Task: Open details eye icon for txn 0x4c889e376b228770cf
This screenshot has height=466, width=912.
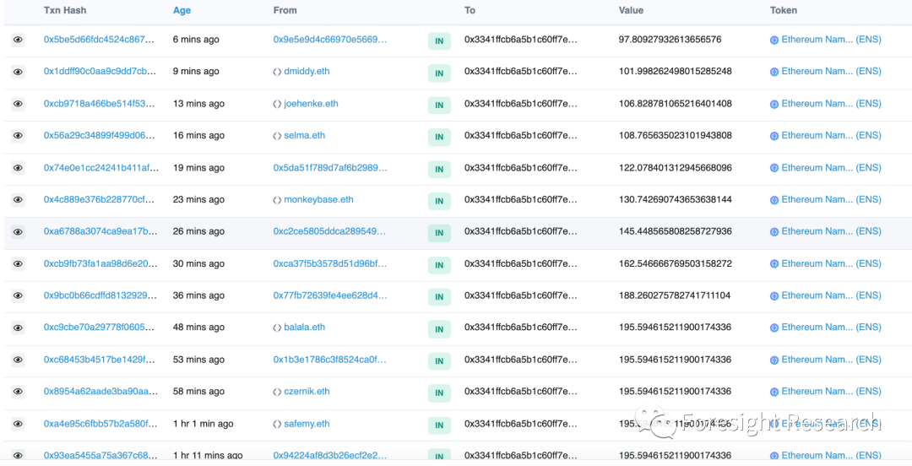Action: [x=18, y=200]
